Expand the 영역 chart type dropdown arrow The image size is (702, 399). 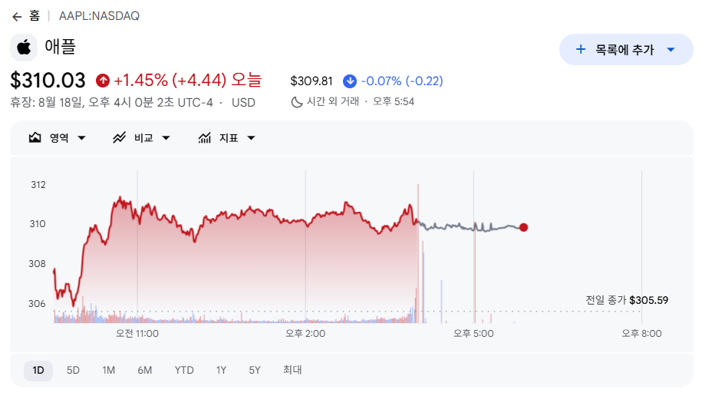pyautogui.click(x=81, y=138)
